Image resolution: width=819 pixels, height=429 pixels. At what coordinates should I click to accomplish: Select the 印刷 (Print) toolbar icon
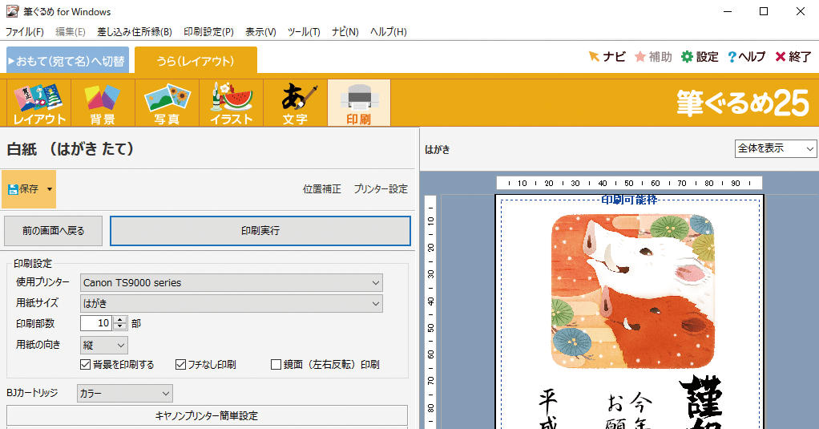pyautogui.click(x=359, y=103)
